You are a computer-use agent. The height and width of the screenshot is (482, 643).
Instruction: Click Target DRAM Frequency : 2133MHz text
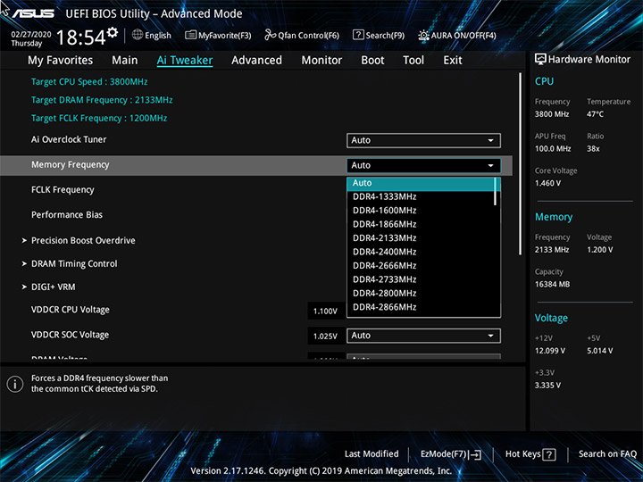tap(102, 100)
